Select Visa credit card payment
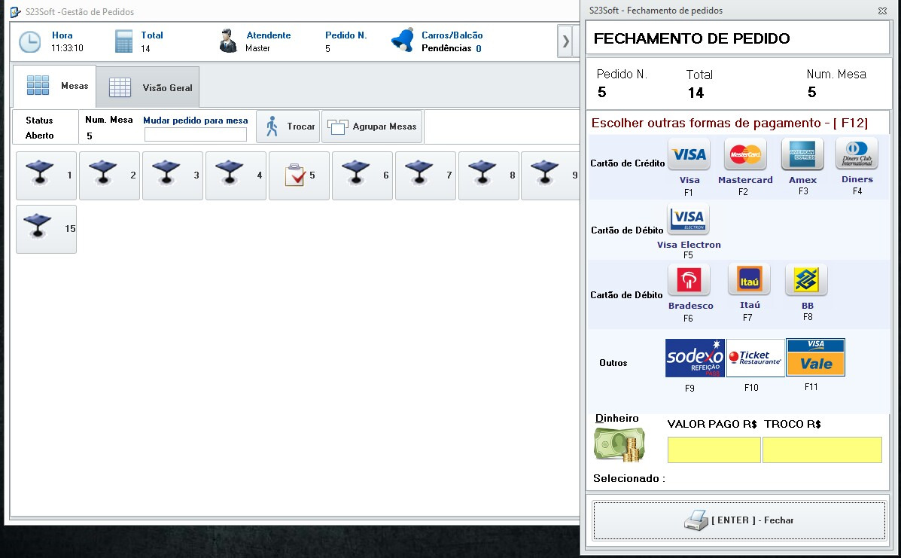Screen dimensions: 901x558 [689, 154]
